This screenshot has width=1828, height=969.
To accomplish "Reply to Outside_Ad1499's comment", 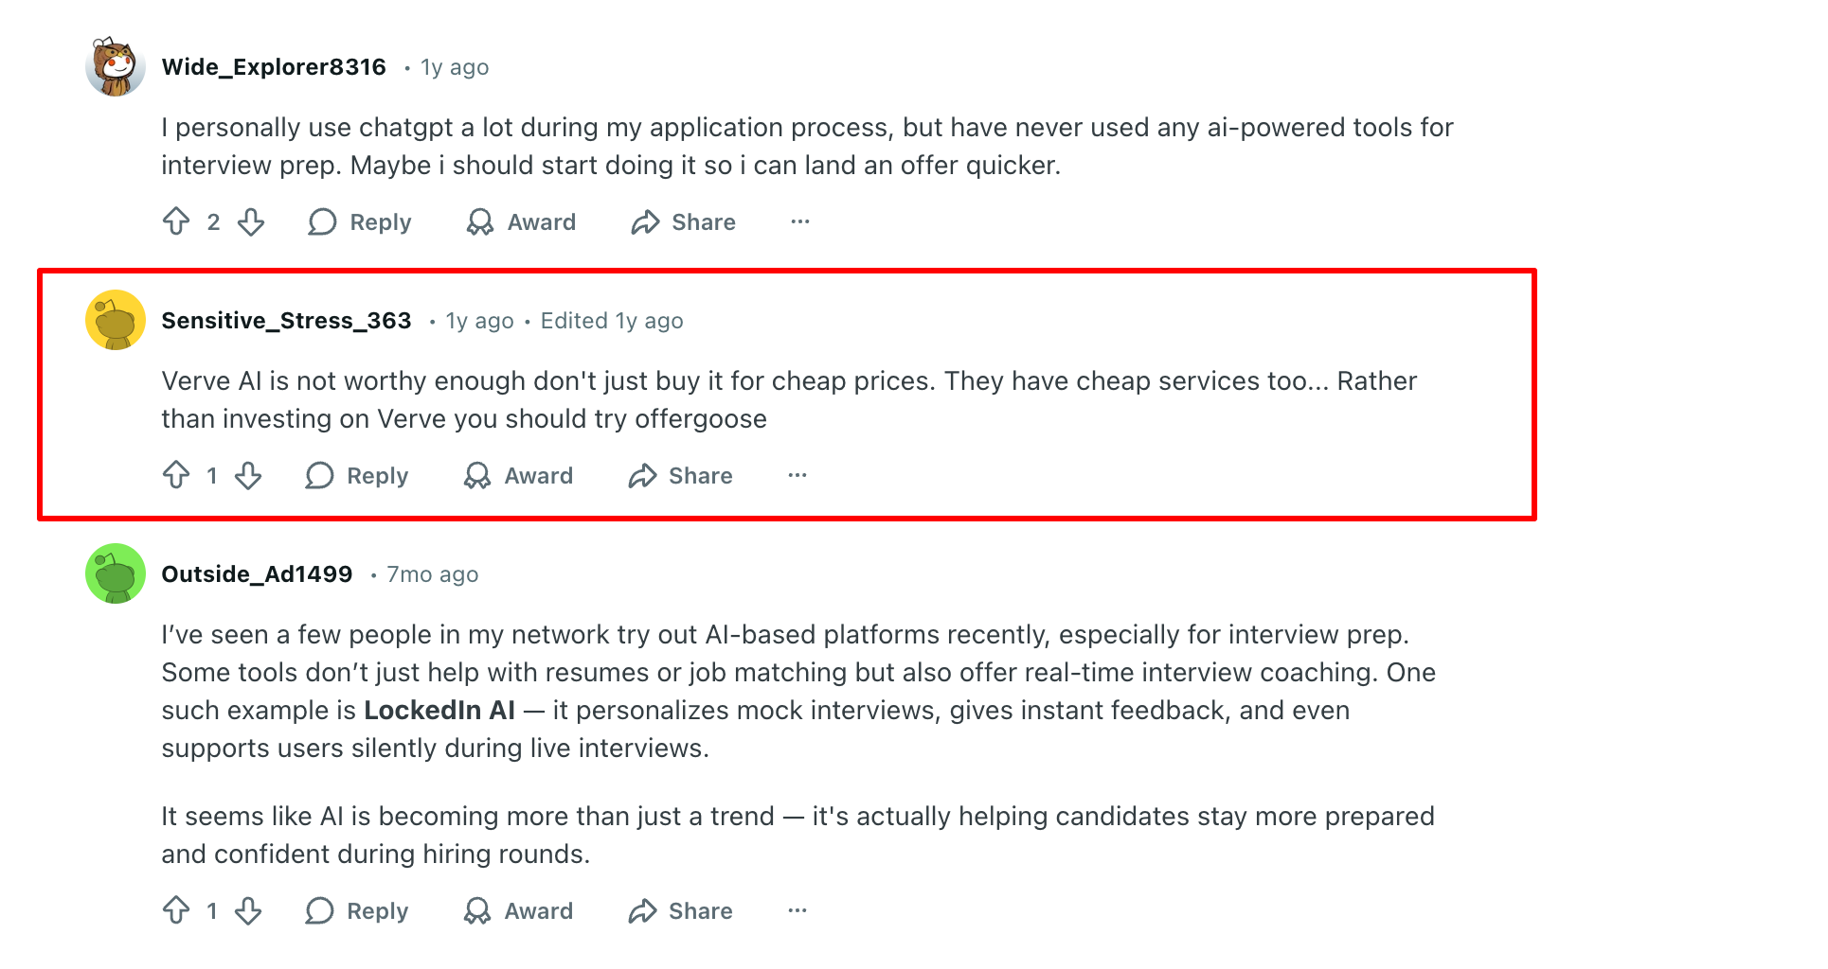I will coord(357,910).
